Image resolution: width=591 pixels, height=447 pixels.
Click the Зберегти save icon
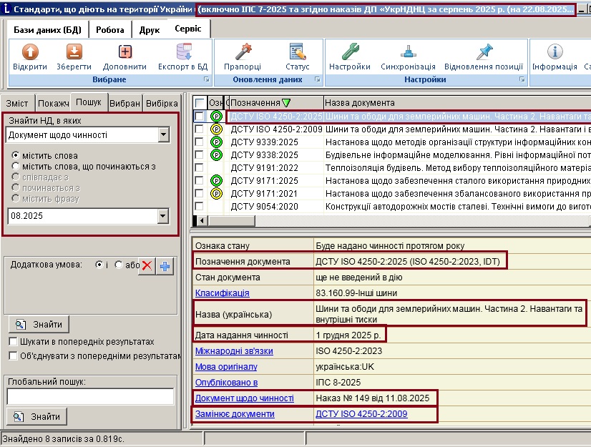click(74, 52)
